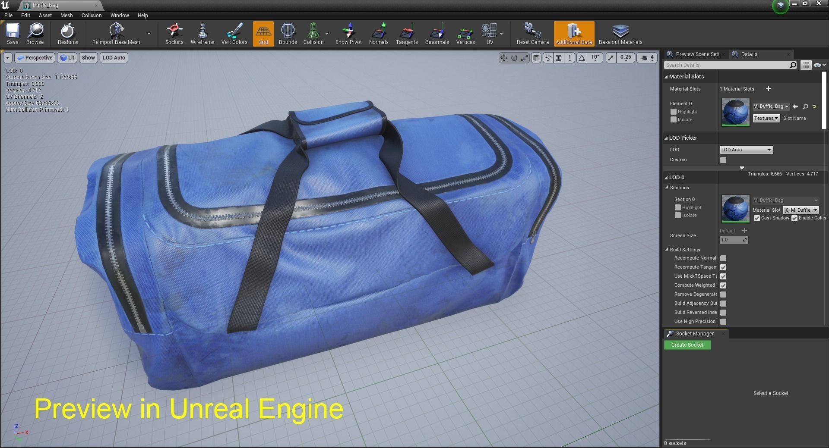Uncheck Enable Collision for Section 0
The height and width of the screenshot is (448, 829).
[794, 218]
